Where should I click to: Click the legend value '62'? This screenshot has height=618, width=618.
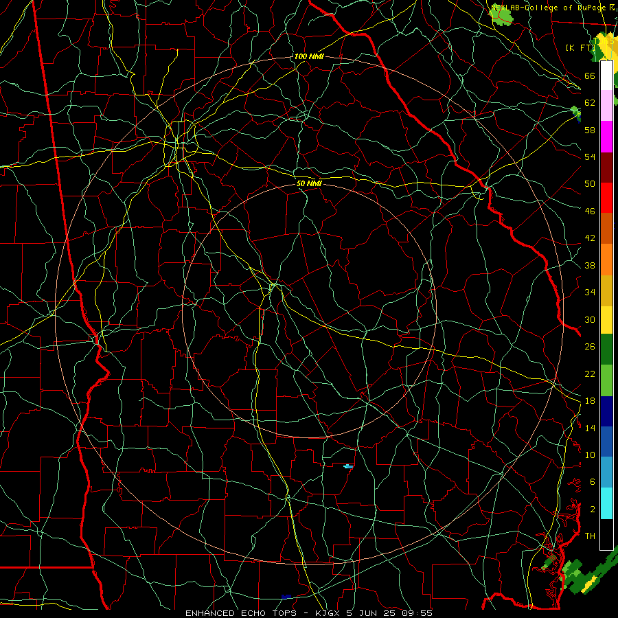tap(590, 103)
